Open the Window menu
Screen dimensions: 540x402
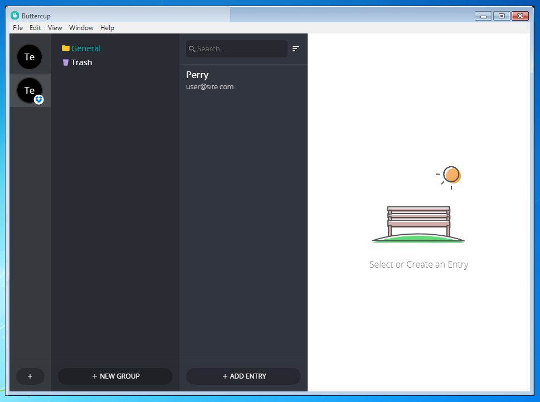pyautogui.click(x=81, y=28)
